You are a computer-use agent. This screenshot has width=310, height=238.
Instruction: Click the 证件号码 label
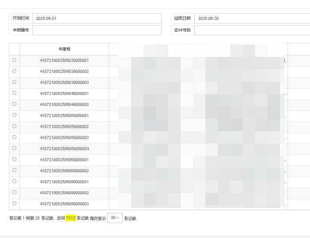click(x=182, y=30)
